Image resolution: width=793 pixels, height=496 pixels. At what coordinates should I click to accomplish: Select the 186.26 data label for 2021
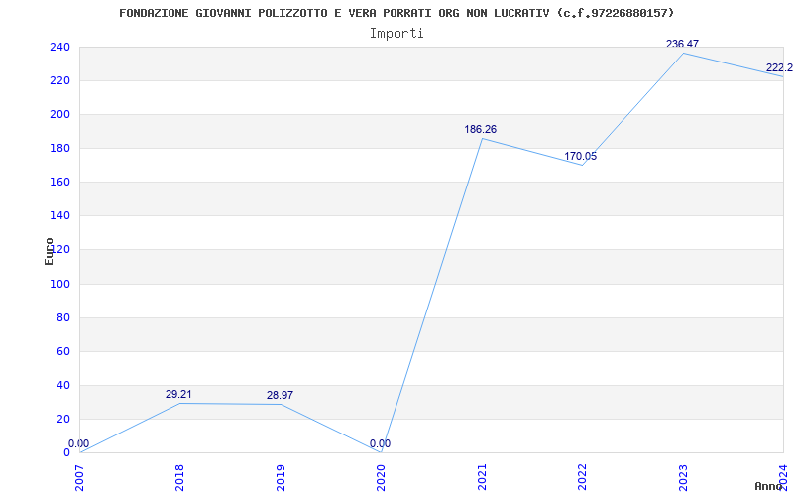(x=481, y=130)
